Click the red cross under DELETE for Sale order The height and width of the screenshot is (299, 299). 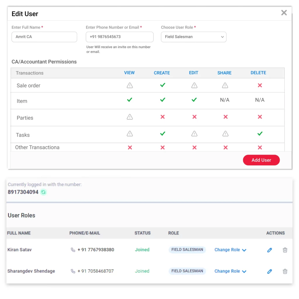pyautogui.click(x=260, y=85)
